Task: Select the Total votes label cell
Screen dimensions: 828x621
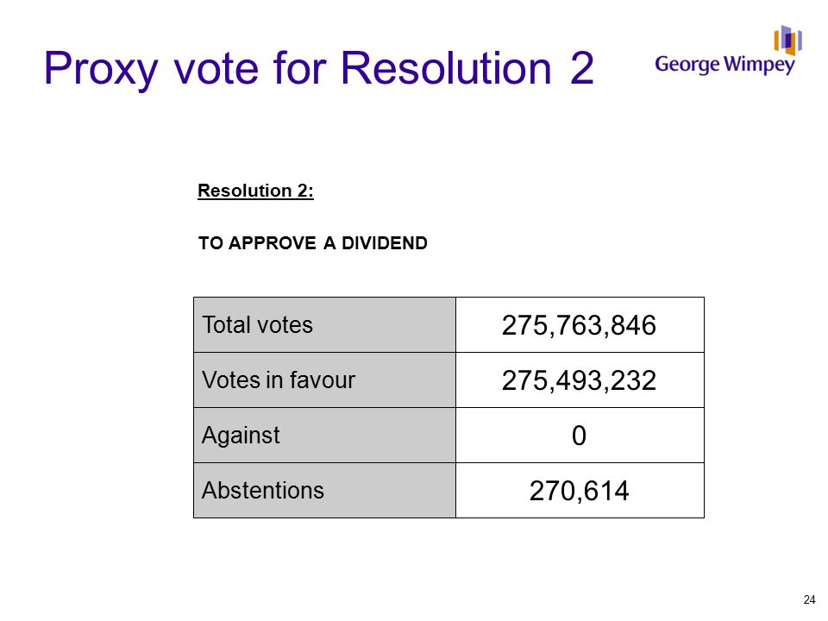Action: (x=325, y=325)
